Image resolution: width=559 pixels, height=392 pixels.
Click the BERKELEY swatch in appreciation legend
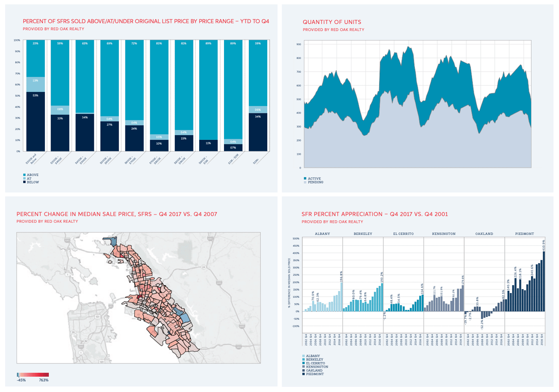point(304,360)
